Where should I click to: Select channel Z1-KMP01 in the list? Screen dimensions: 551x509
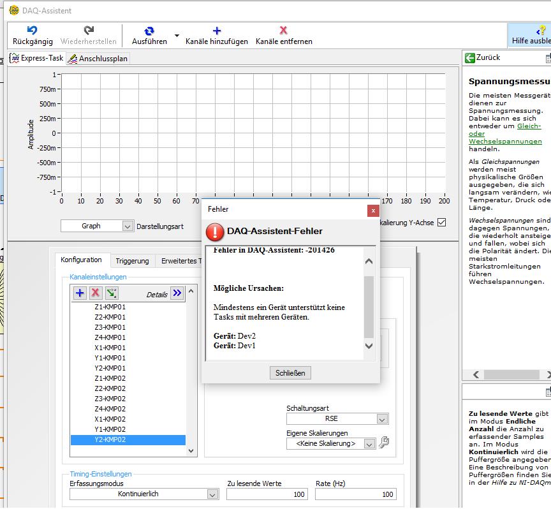(x=110, y=307)
